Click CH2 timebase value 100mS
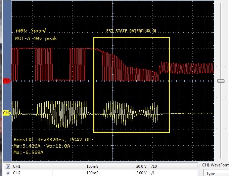 click(92, 173)
